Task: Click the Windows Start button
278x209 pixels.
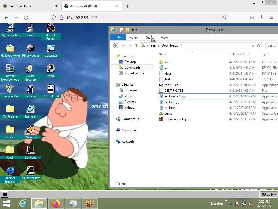Action: (x=7, y=204)
